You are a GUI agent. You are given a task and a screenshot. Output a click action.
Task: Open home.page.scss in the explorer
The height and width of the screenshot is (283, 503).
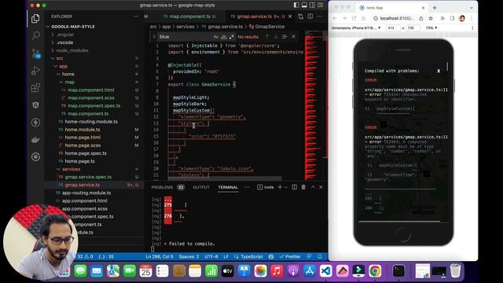click(x=83, y=145)
